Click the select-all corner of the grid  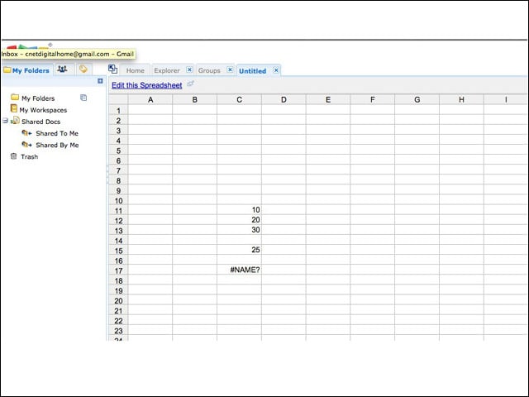pos(118,99)
